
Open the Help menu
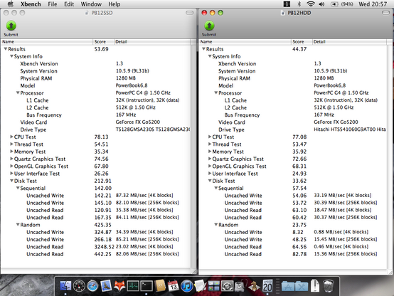tap(114, 4)
